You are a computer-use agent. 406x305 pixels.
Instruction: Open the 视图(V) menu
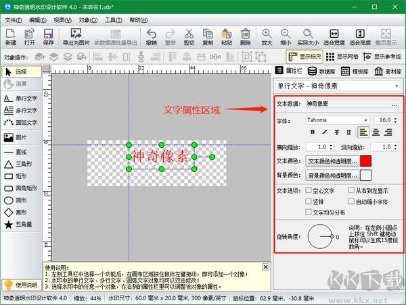[63, 20]
